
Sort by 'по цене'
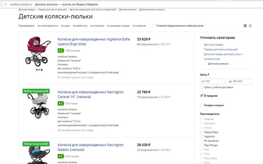[x=65, y=26]
